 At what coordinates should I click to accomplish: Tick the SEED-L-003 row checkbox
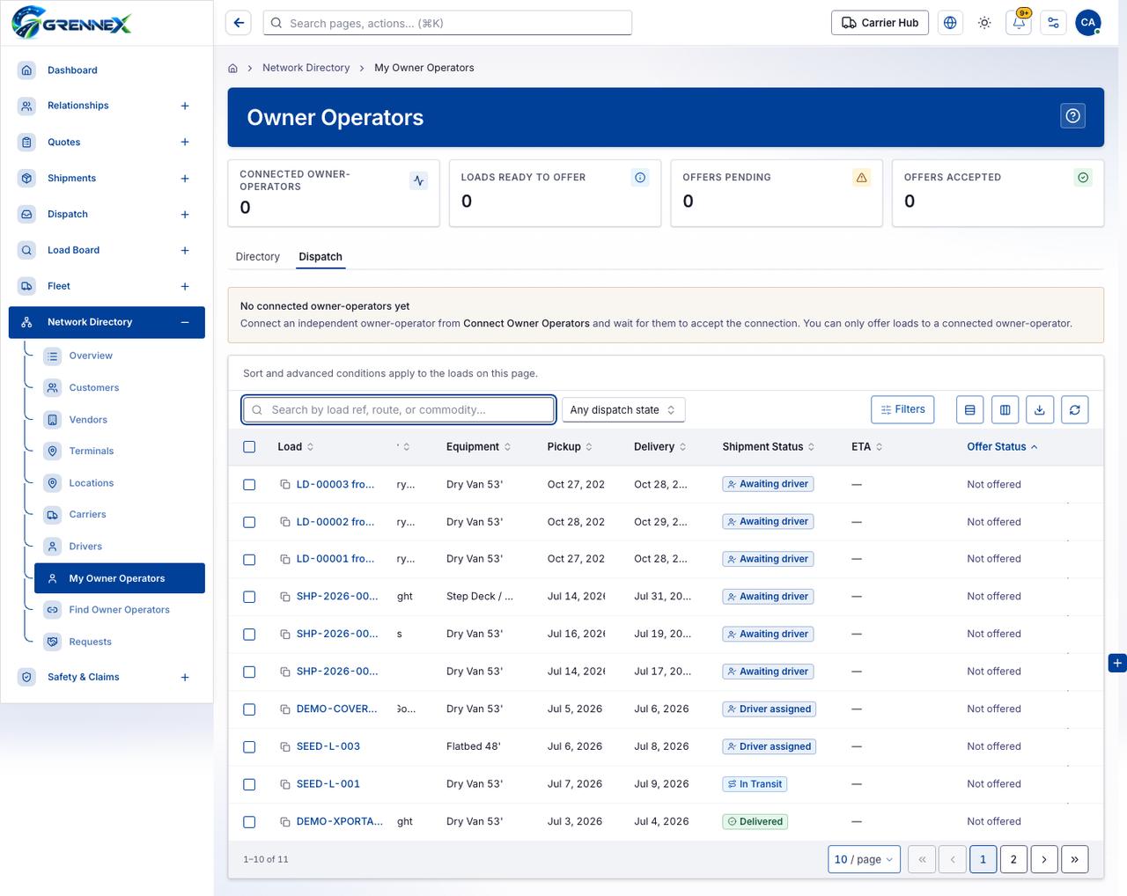pyautogui.click(x=249, y=747)
